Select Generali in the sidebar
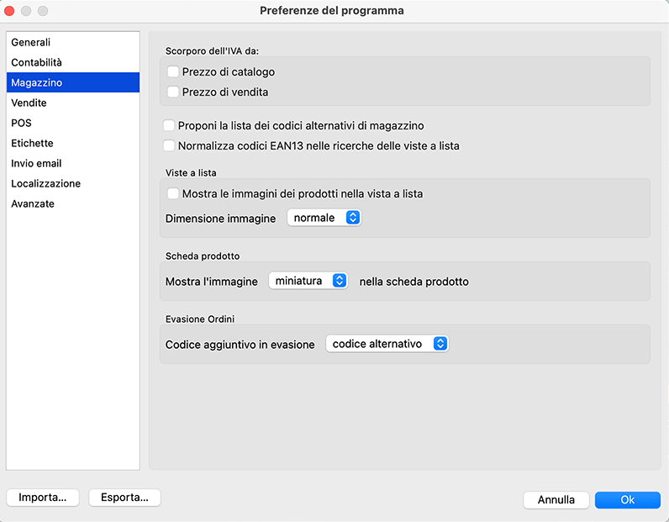Image resolution: width=669 pixels, height=522 pixels. tap(31, 42)
